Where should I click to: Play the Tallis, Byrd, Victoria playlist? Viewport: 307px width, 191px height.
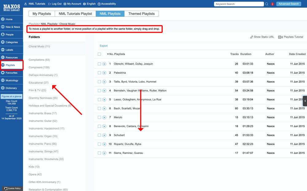pyautogui.click(x=104, y=82)
